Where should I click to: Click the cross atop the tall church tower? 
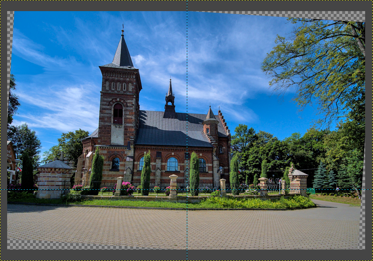122,28
